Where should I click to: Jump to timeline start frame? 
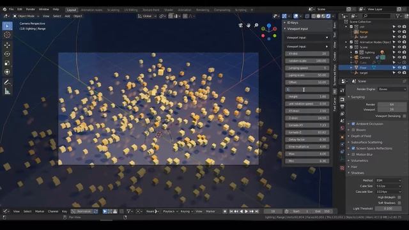(231, 211)
